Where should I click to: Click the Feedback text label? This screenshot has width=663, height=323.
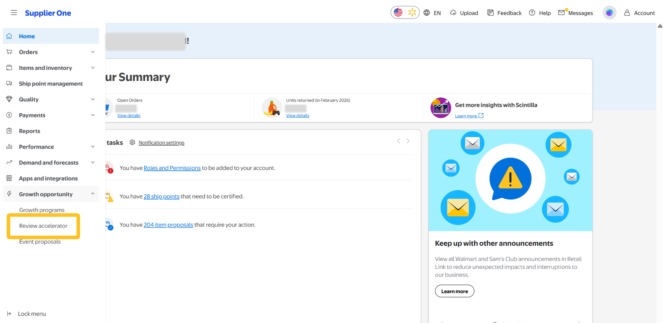(x=509, y=13)
